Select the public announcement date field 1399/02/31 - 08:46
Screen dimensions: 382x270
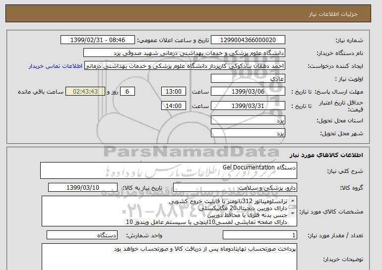(x=97, y=40)
